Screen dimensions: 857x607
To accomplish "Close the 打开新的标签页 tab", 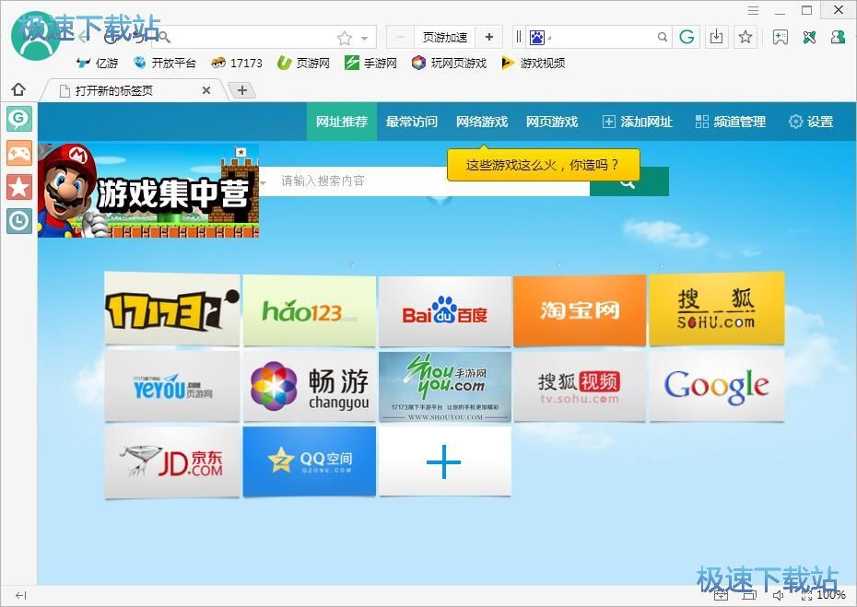I will [206, 90].
